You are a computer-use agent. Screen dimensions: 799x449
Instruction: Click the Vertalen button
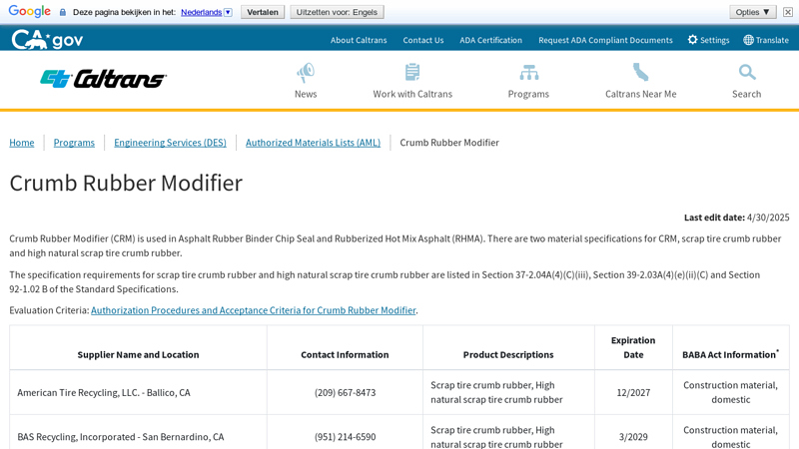click(x=263, y=12)
